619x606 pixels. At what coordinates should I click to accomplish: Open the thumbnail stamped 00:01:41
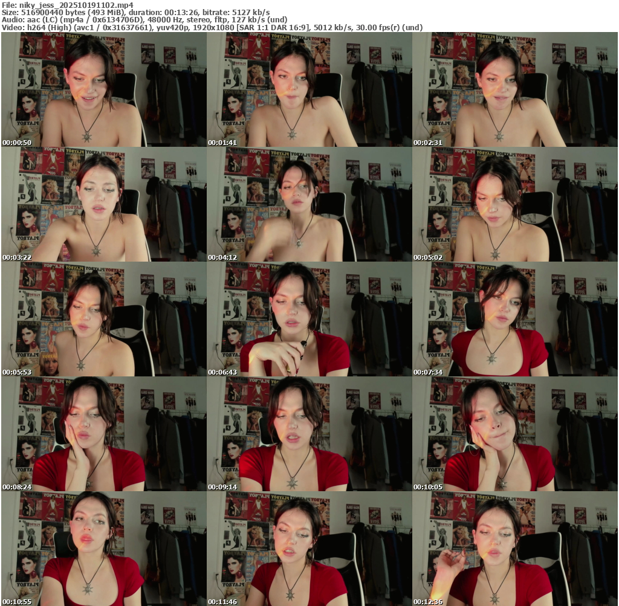[309, 89]
